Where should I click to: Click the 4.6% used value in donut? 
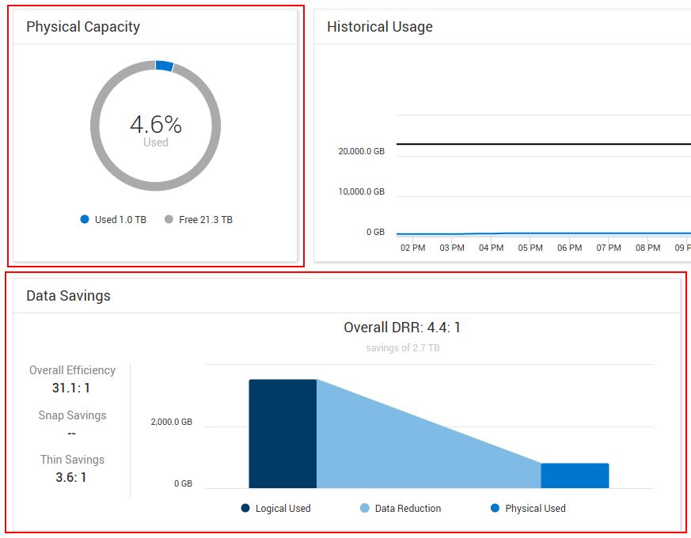(x=156, y=124)
